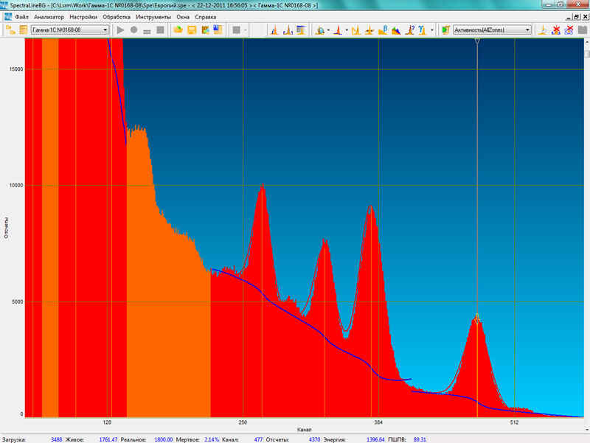The image size is (590, 443).
Task: Click the red X delete marker icon
Action: tap(557, 30)
